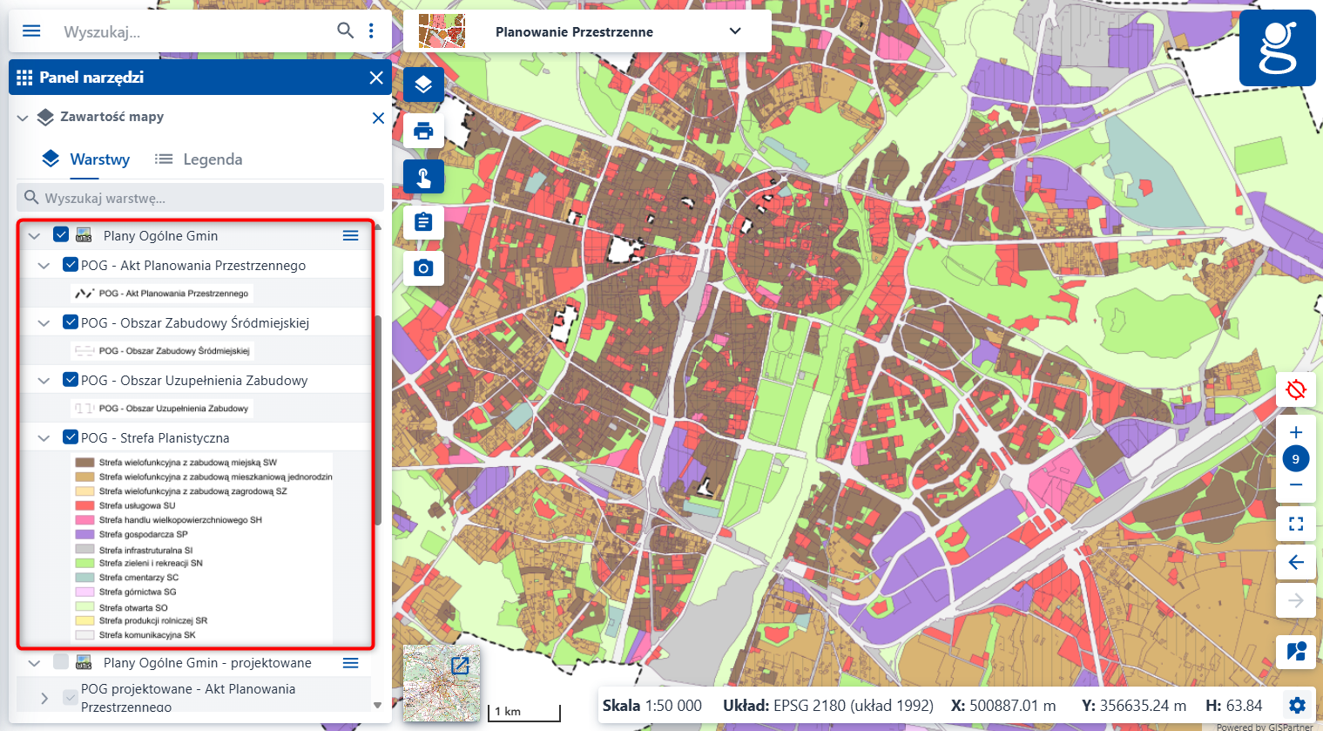
Task: Toggle POG - Strefa Planistyczna layer checkbox
Action: pos(71,437)
